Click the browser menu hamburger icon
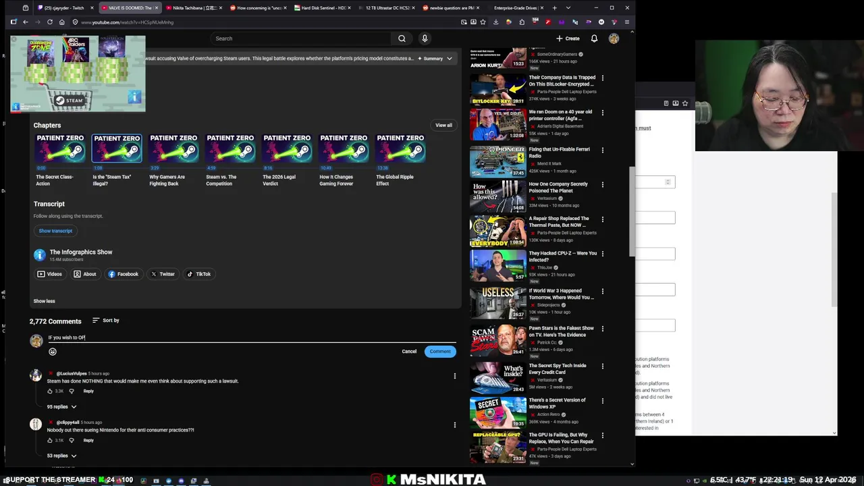Viewport: 864px width, 486px height. pyautogui.click(x=627, y=22)
